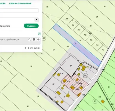Screen dimensions: 115x111
Task: Click parcel label 29
Action: click(x=41, y=54)
